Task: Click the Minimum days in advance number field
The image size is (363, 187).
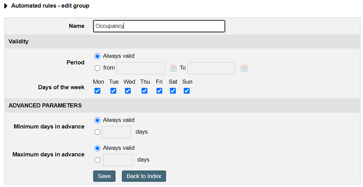Action: pyautogui.click(x=117, y=132)
